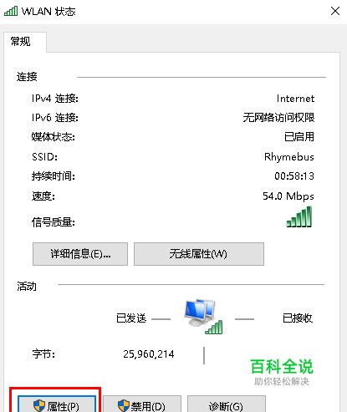Click the WLAN signal icon in title bar
Viewport: 347px width, 412px height.
11,11
